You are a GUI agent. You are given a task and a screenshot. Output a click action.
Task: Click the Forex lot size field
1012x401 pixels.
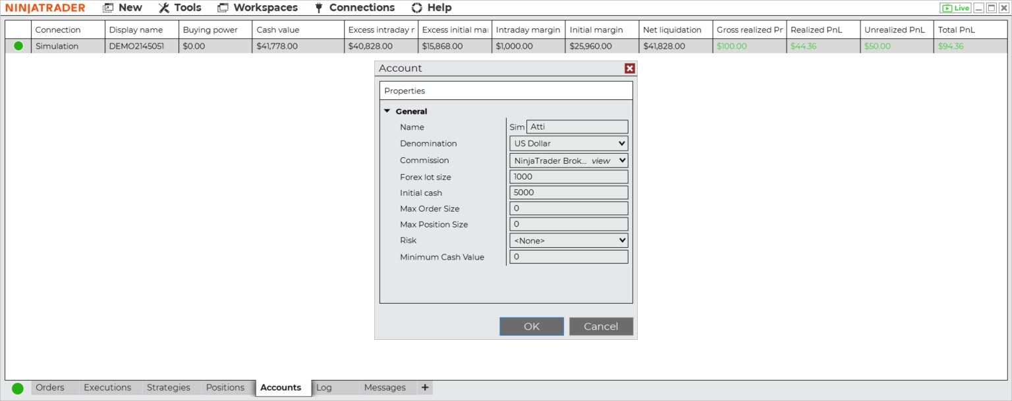click(569, 177)
